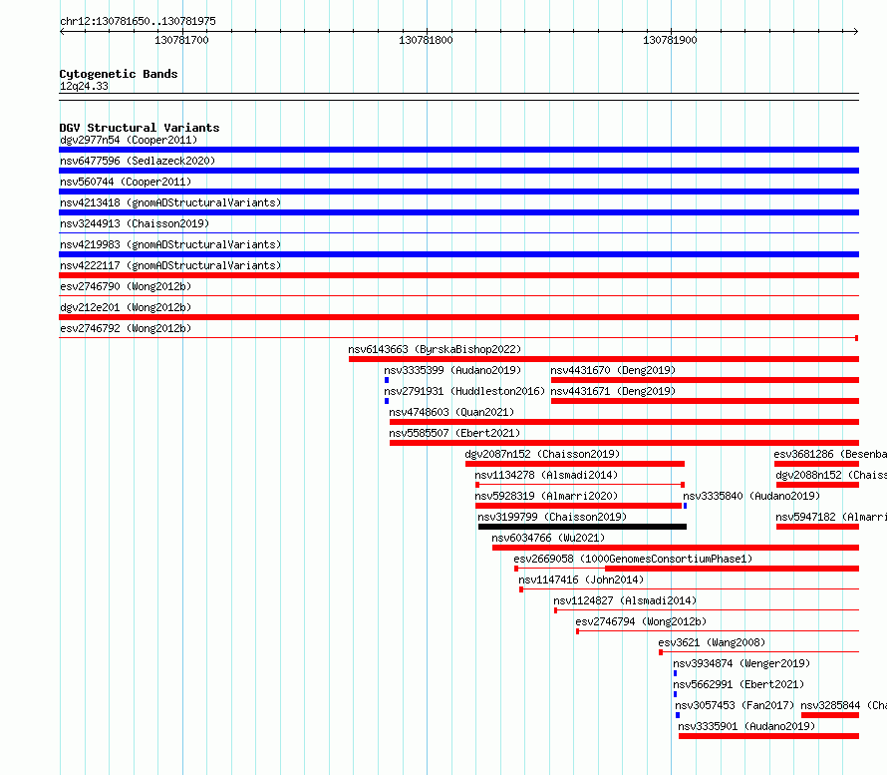
Task: Click esv2746790 (Wong2012b) label
Action: pos(126,286)
